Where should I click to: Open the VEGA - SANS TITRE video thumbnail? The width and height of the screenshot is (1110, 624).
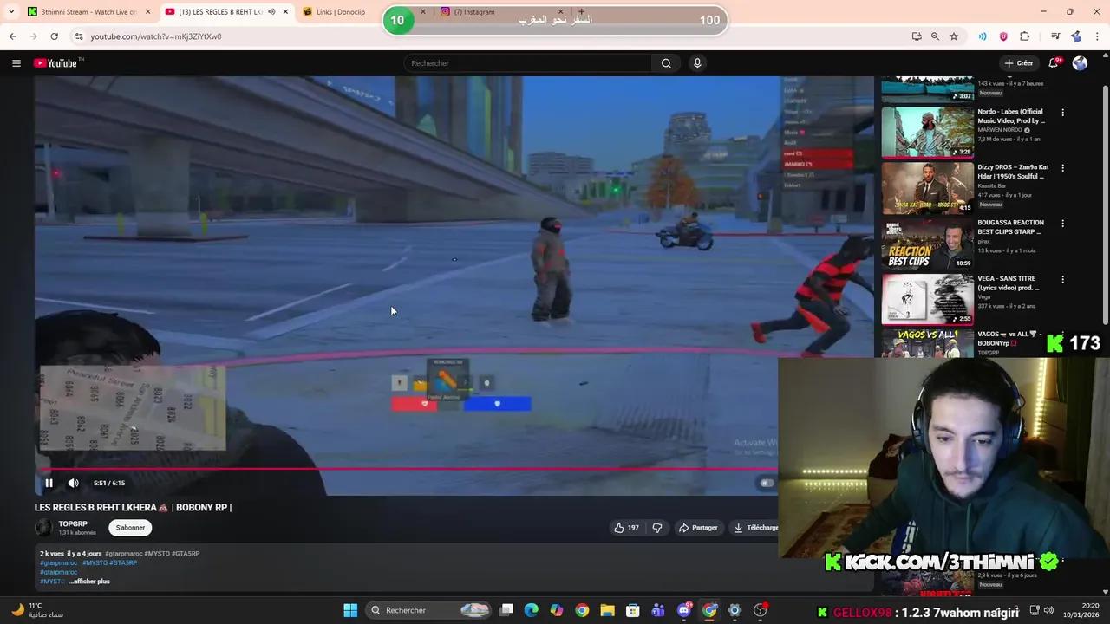pos(927,299)
